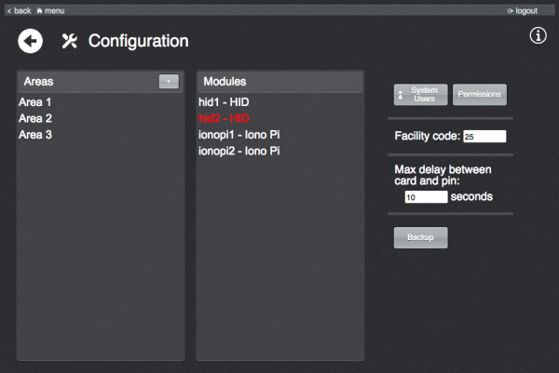Open the info icon
This screenshot has height=373, width=559.
[x=538, y=35]
